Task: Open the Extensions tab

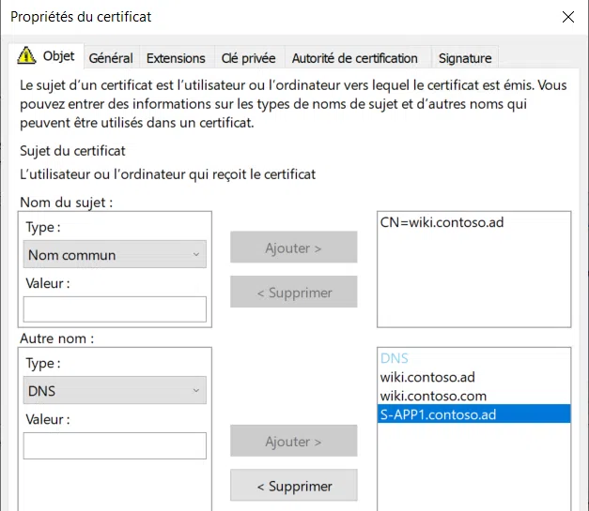Action: [176, 58]
